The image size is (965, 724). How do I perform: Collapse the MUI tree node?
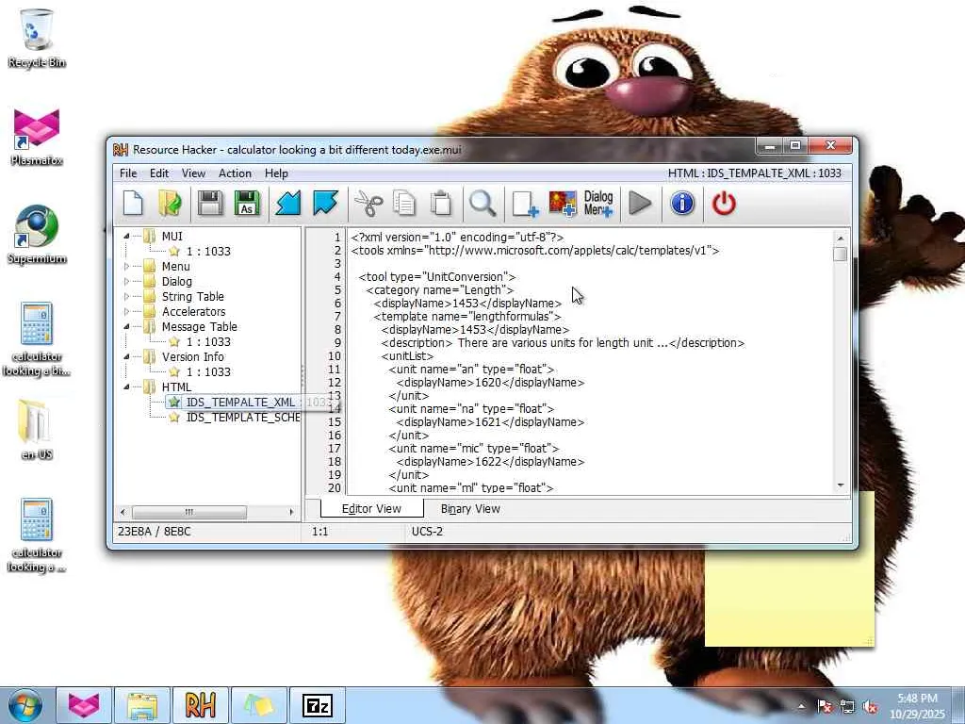click(x=127, y=236)
